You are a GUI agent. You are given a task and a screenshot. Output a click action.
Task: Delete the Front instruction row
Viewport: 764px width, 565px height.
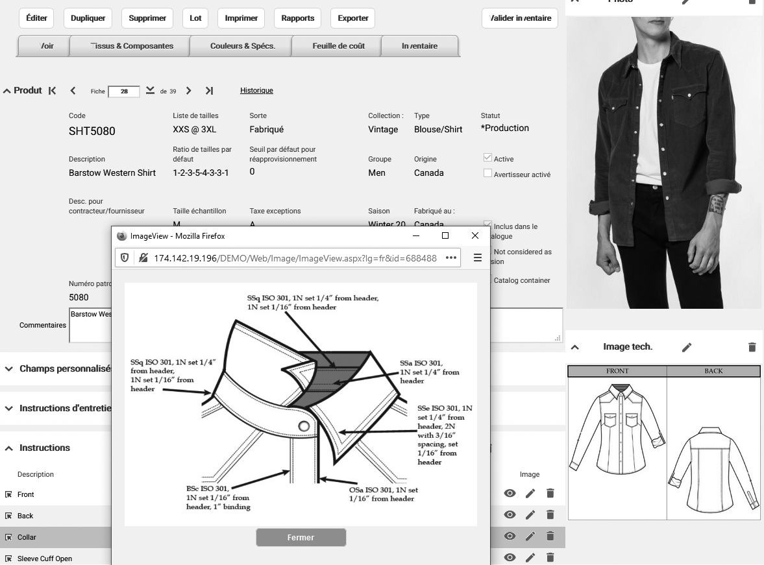[x=550, y=494]
